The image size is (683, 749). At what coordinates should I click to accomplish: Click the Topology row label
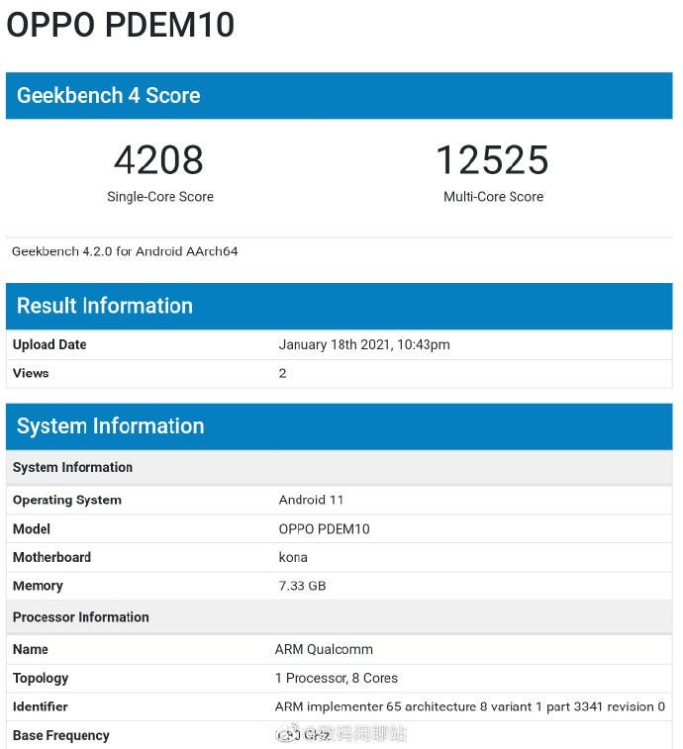[x=41, y=679]
